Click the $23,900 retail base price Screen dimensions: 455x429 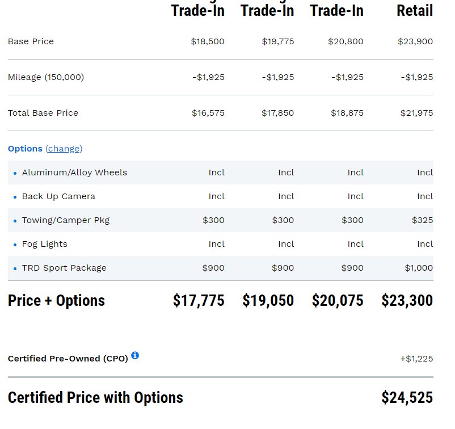pos(415,41)
